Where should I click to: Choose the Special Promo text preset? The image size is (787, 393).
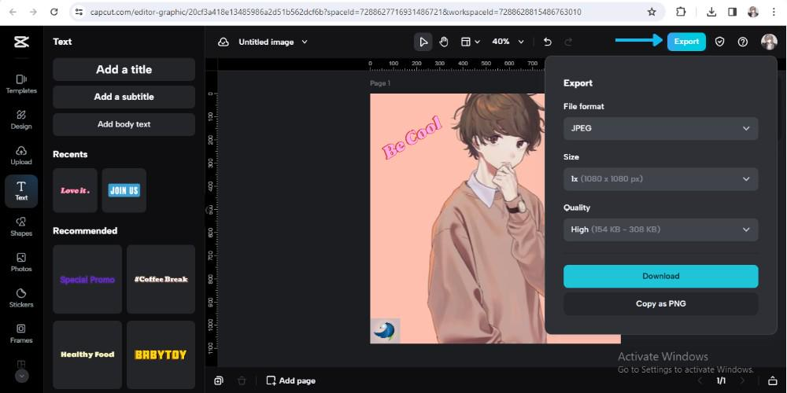pyautogui.click(x=87, y=279)
